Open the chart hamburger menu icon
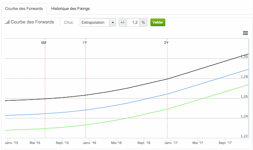The width and height of the screenshot is (253, 150). tap(245, 33)
